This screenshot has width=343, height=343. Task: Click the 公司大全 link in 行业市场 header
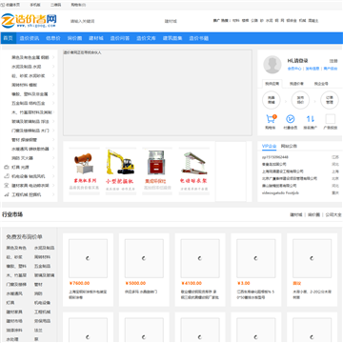pyautogui.click(x=333, y=214)
